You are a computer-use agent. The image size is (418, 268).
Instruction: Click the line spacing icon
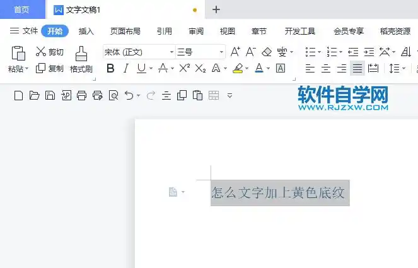pyautogui.click(x=394, y=69)
